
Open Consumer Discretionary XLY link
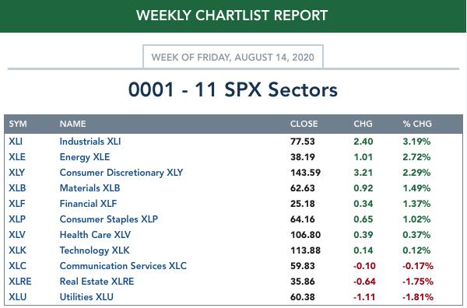(x=121, y=173)
